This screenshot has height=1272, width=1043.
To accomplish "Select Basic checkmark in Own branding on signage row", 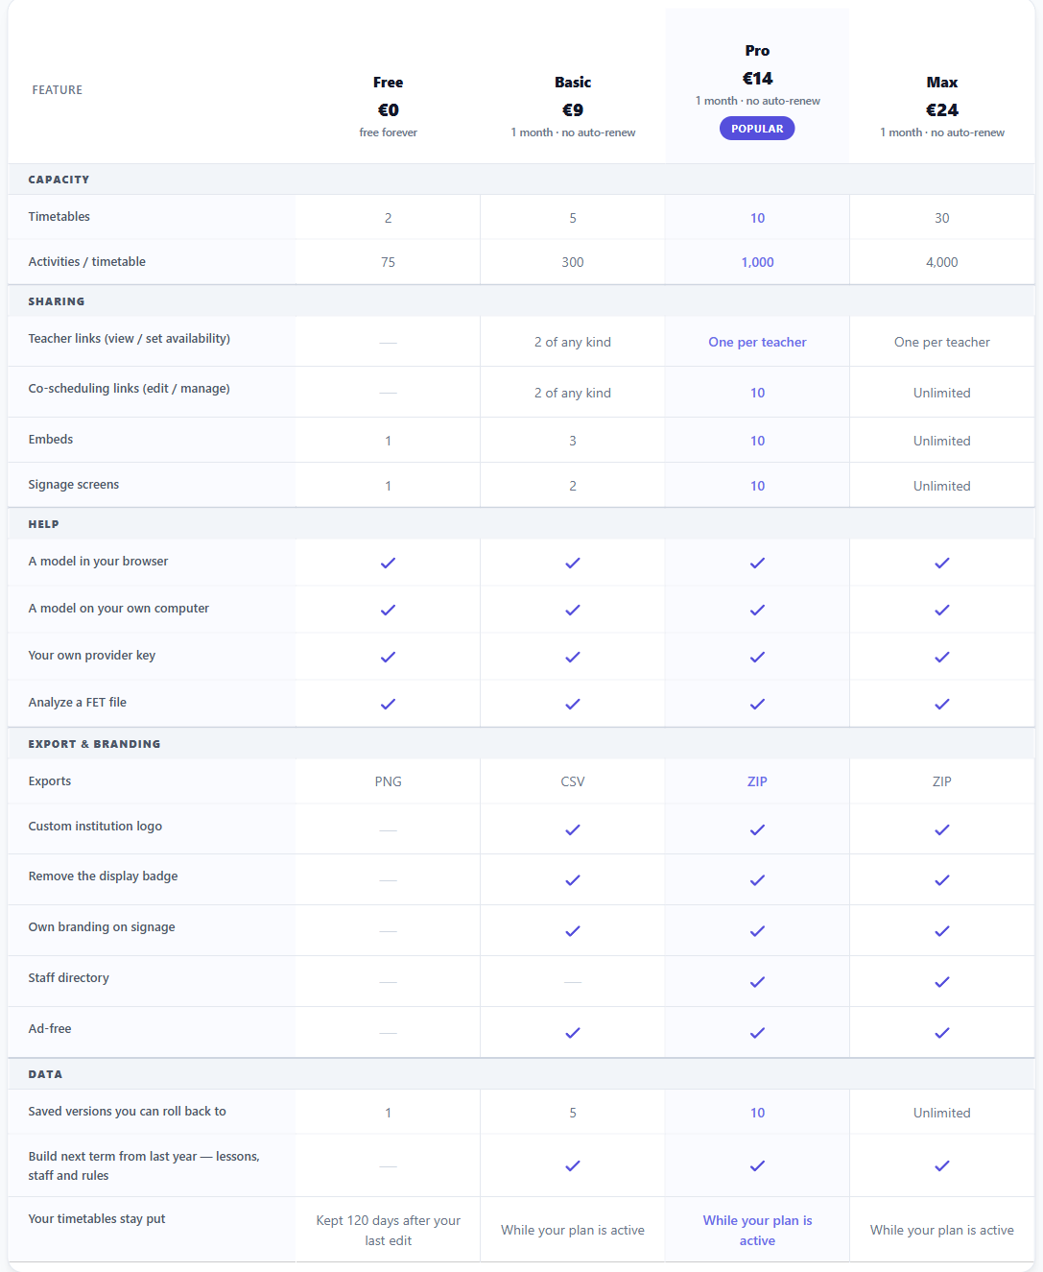I will click(x=573, y=931).
